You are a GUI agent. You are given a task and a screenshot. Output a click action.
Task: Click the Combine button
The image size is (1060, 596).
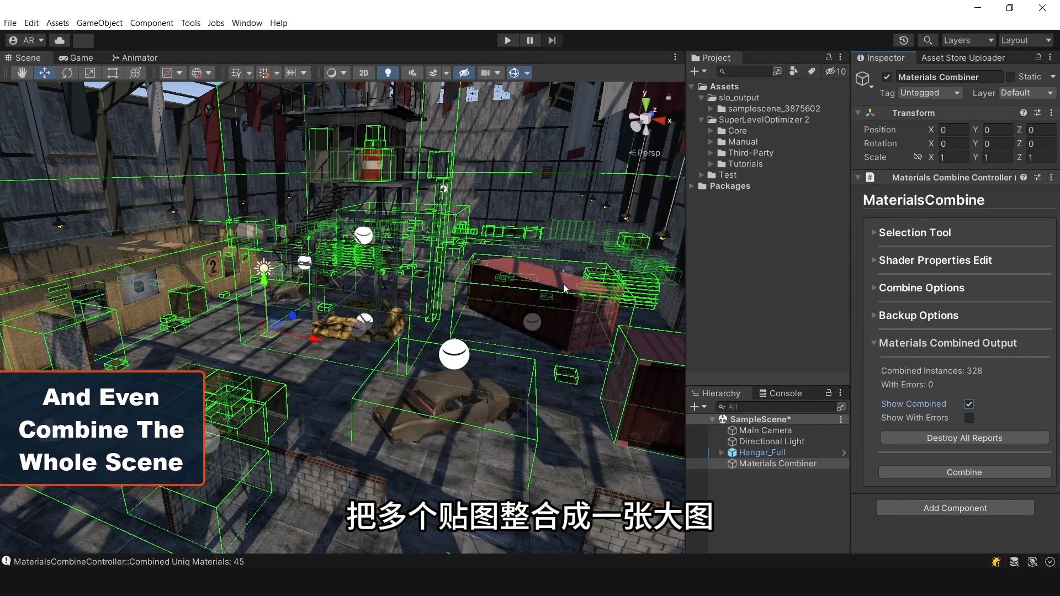(964, 472)
